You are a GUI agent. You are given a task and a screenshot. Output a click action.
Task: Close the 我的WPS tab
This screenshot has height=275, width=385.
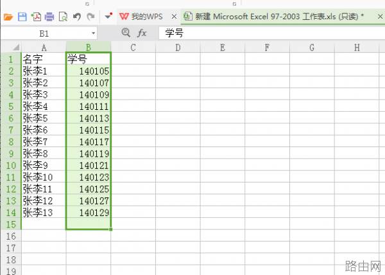[x=174, y=17]
